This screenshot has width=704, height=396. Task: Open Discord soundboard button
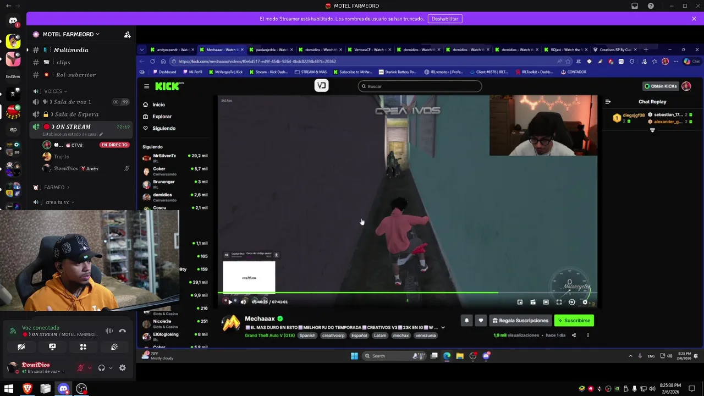point(114,347)
